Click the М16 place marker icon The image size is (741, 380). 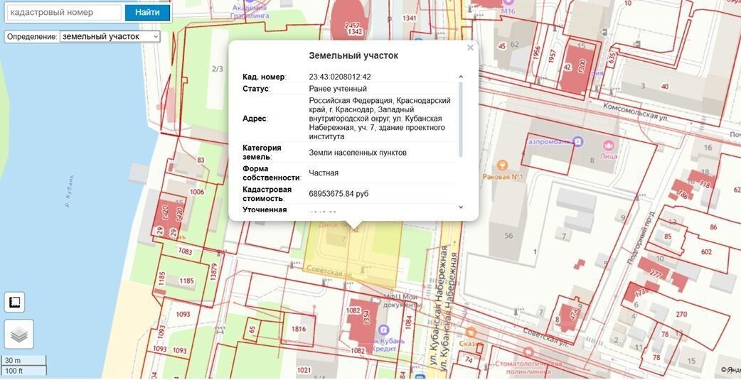tap(508, 3)
